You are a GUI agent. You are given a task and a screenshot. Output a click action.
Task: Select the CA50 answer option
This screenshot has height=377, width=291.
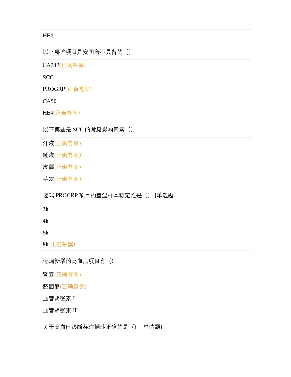pyautogui.click(x=50, y=101)
